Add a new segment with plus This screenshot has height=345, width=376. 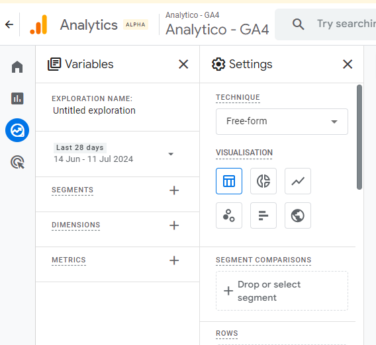tap(174, 190)
